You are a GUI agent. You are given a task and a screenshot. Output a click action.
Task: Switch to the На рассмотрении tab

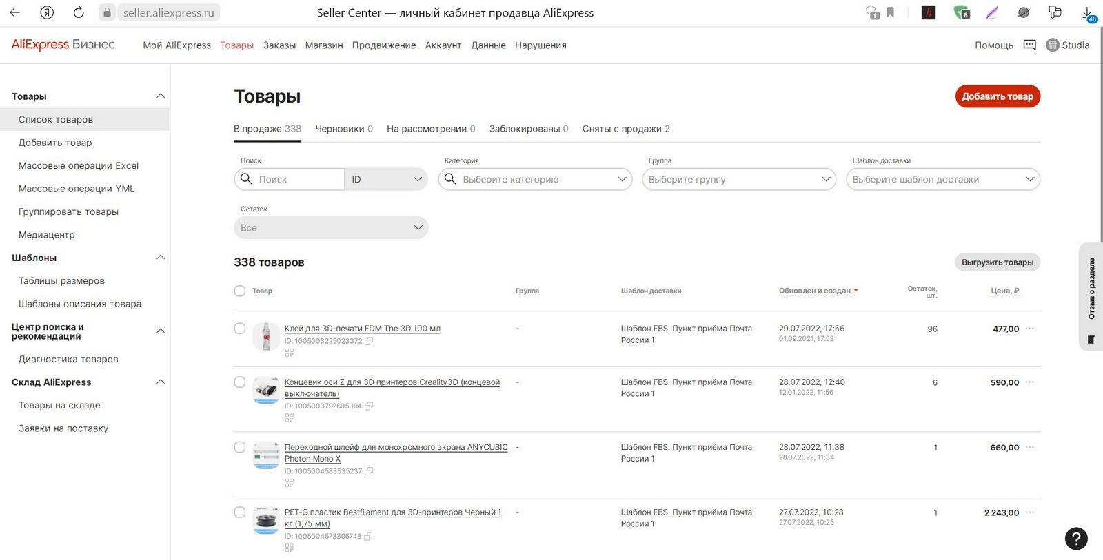coord(431,129)
